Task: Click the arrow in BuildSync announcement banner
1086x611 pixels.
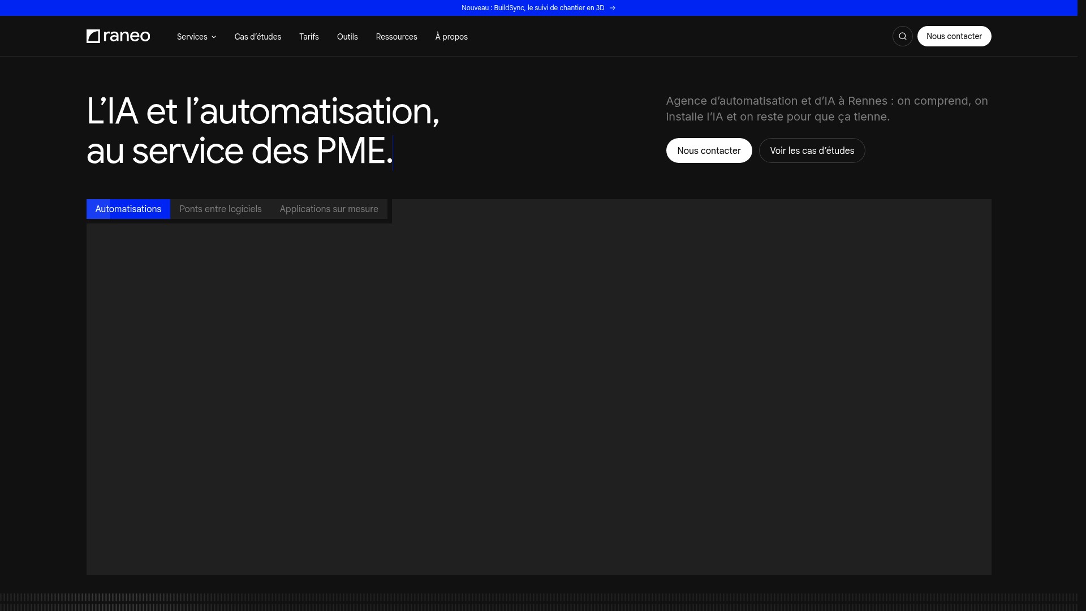Action: coord(613,8)
